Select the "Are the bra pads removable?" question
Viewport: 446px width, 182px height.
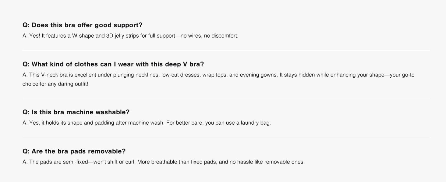pos(74,151)
